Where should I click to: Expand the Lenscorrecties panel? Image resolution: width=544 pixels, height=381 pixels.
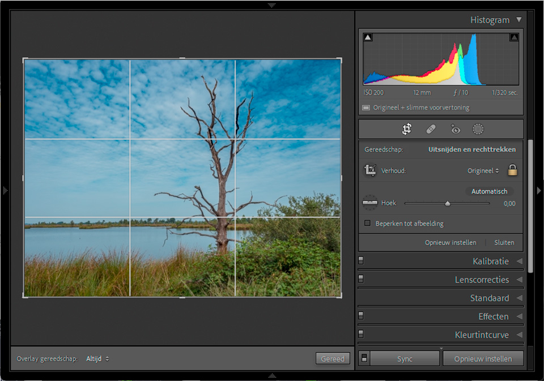(x=520, y=280)
